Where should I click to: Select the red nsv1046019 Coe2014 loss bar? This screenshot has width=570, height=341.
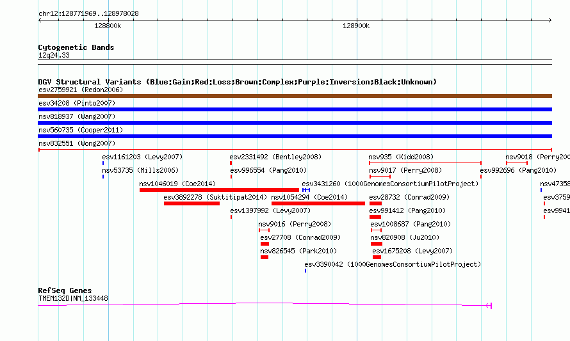click(x=219, y=190)
